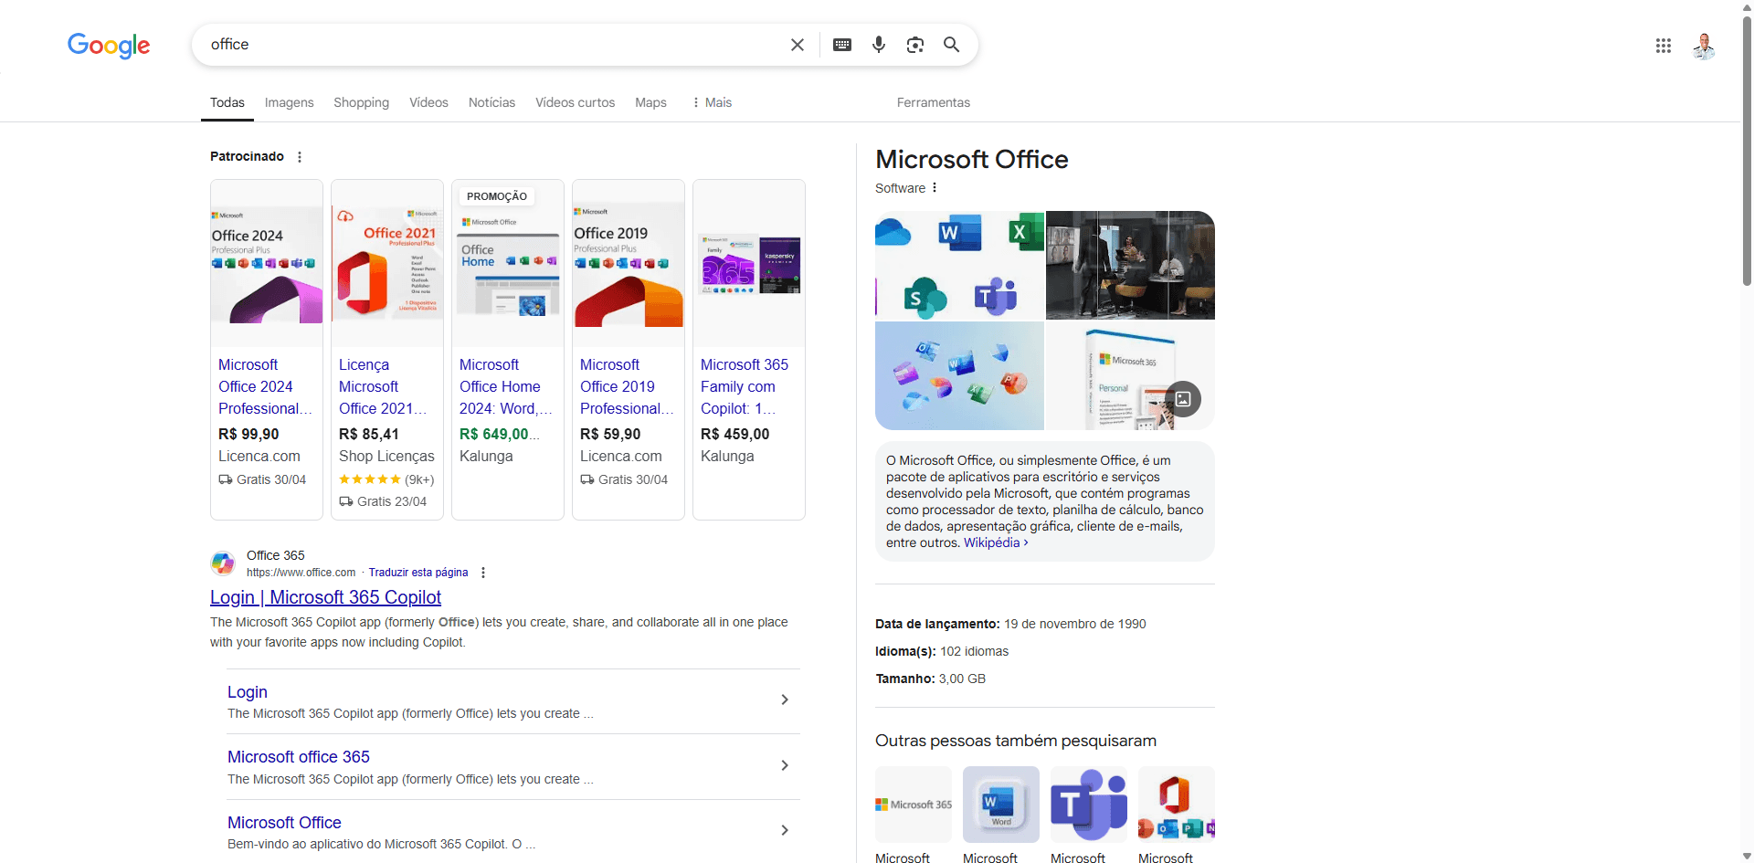This screenshot has height=863, width=1754.
Task: Click Licenca.com seller under Office 2019 ad
Action: click(621, 456)
